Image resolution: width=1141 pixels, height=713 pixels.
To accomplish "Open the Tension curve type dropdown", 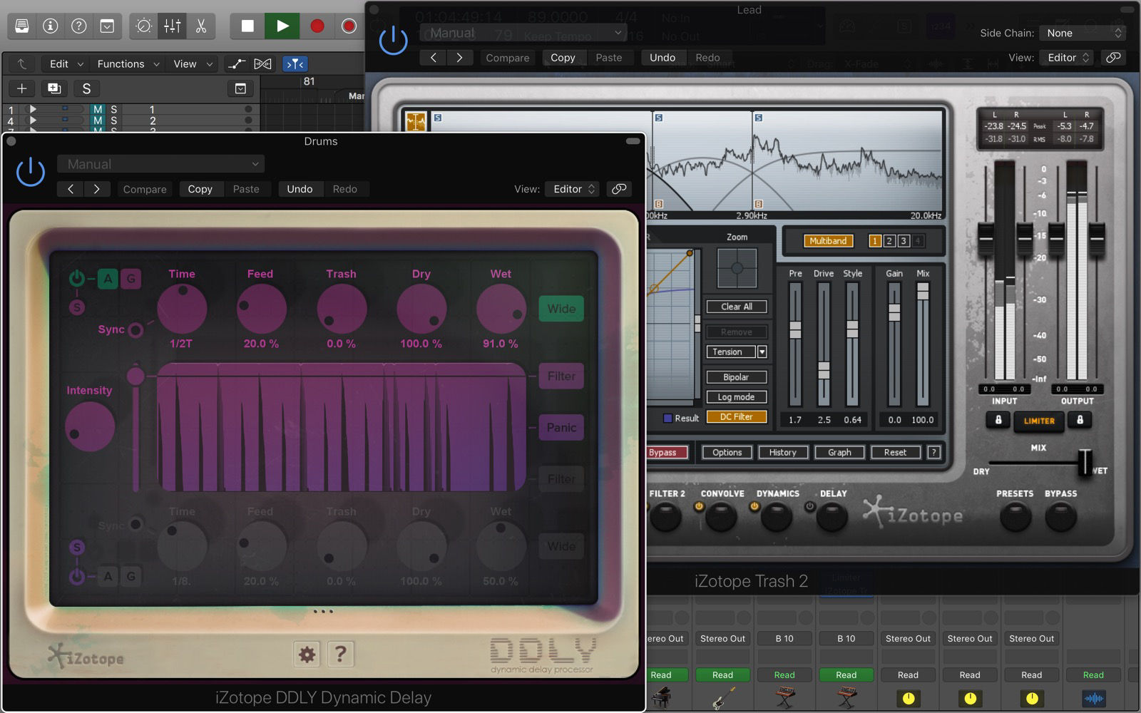I will click(x=737, y=352).
